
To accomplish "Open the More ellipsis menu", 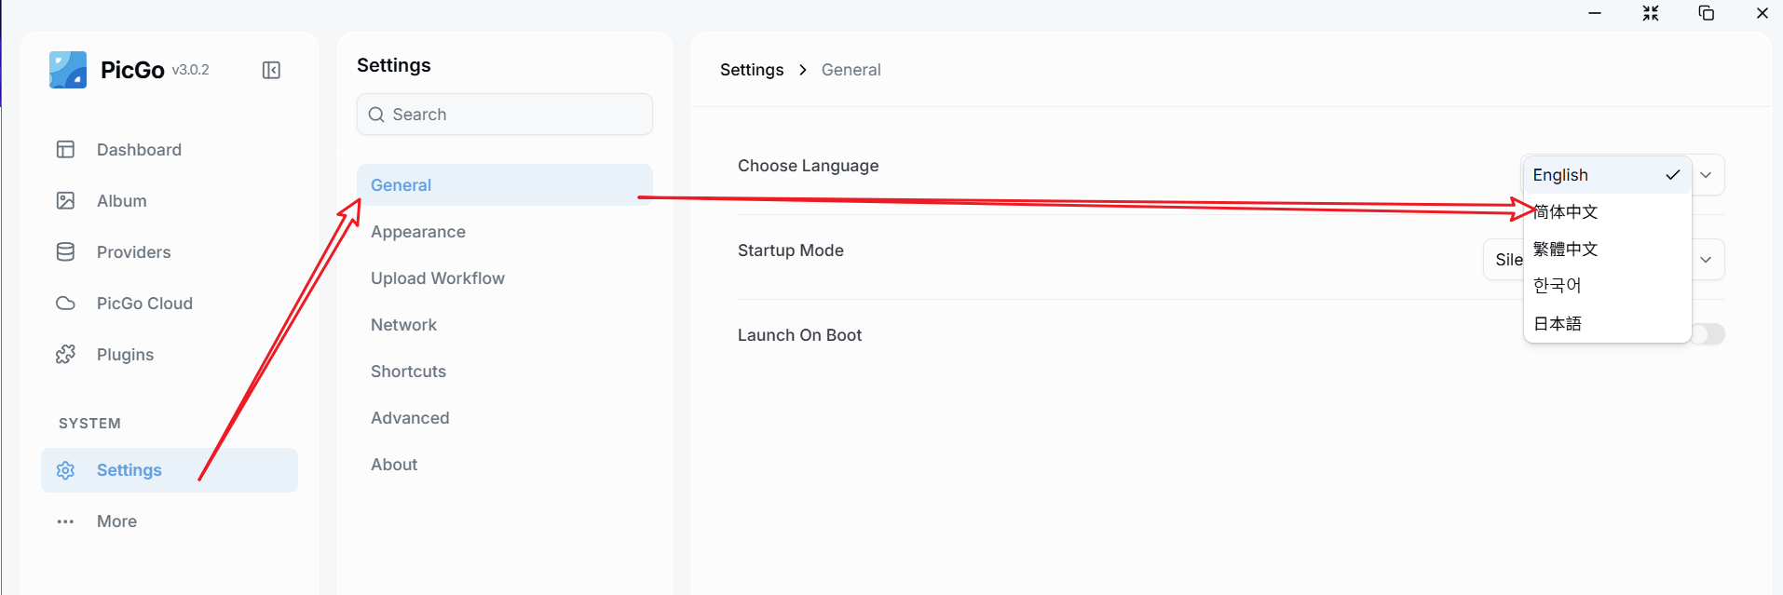I will pos(65,521).
